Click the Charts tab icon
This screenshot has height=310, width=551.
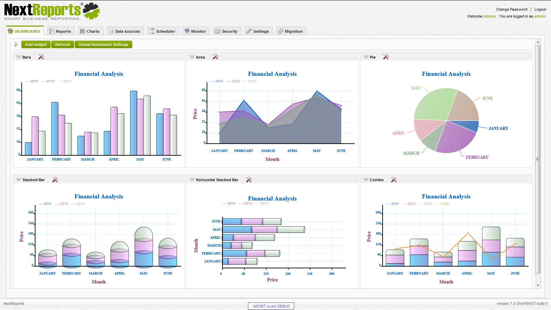(x=83, y=31)
